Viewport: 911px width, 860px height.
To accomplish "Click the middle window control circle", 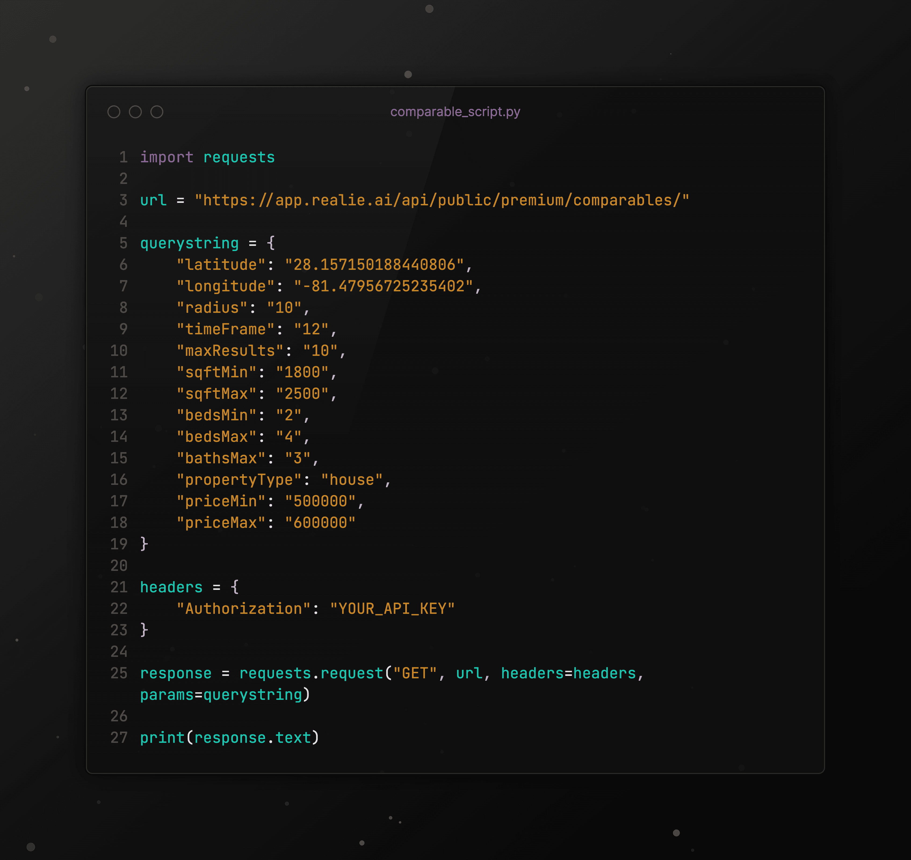I will (135, 112).
